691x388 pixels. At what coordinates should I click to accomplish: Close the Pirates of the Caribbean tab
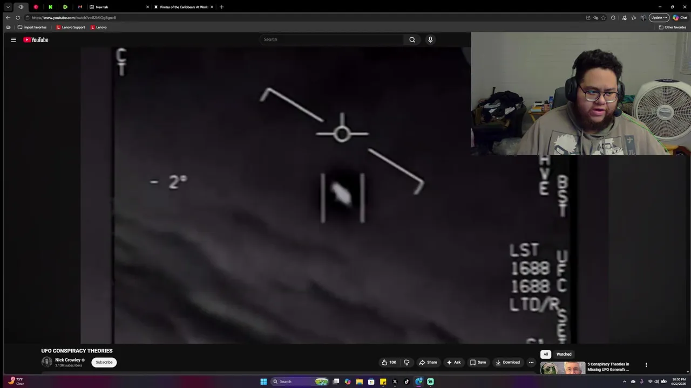(x=212, y=7)
